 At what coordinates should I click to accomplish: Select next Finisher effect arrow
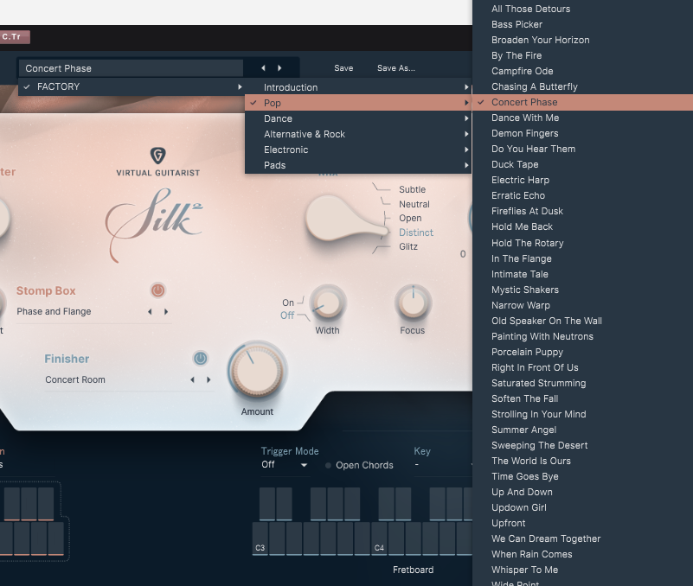[209, 379]
